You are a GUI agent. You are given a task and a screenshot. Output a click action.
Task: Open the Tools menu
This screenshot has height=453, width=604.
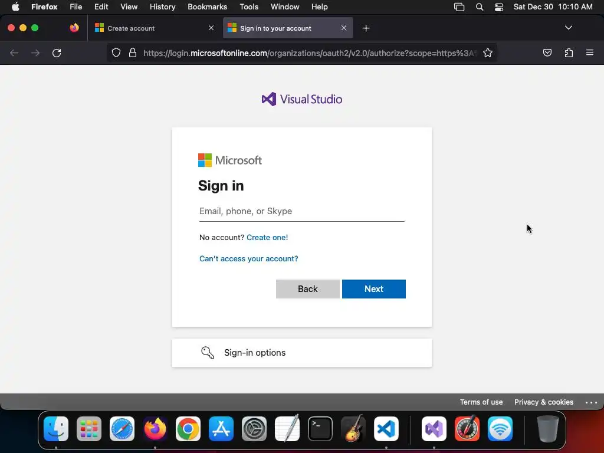(x=249, y=7)
